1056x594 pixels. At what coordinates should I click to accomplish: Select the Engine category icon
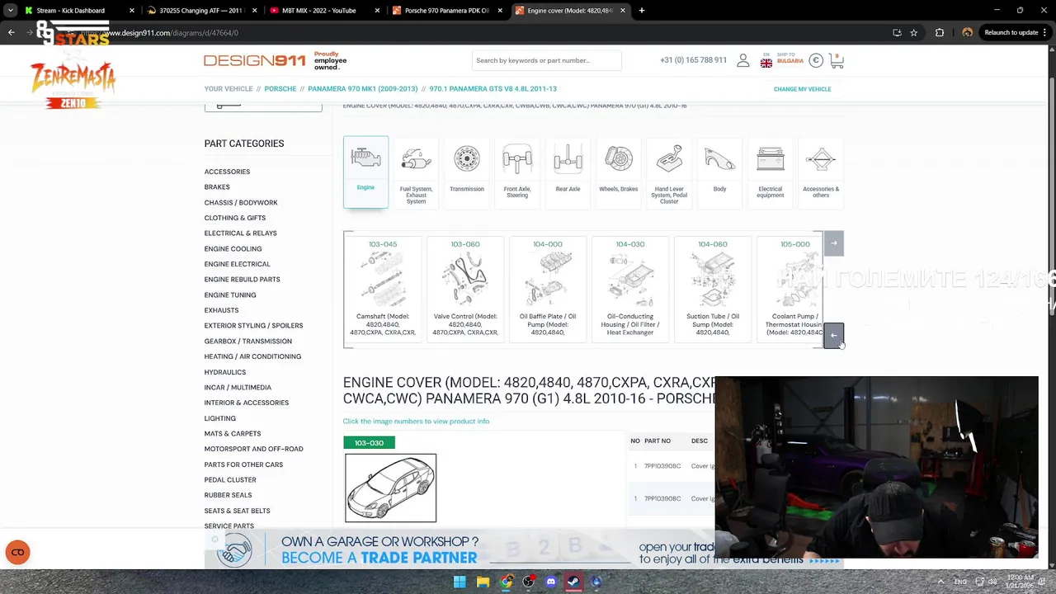pos(365,171)
